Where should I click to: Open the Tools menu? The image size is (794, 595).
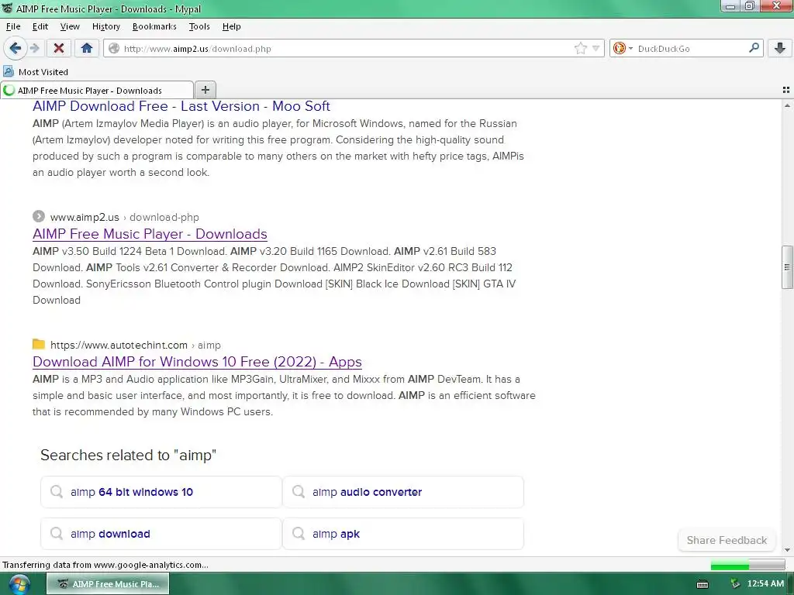pos(199,26)
